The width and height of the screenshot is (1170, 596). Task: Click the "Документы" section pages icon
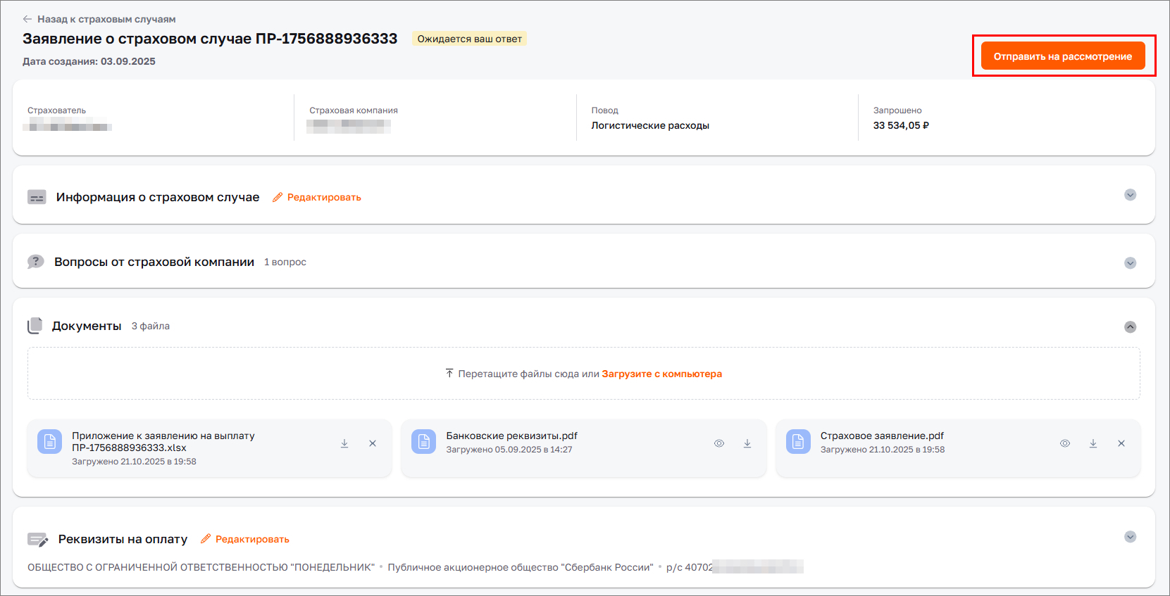35,326
